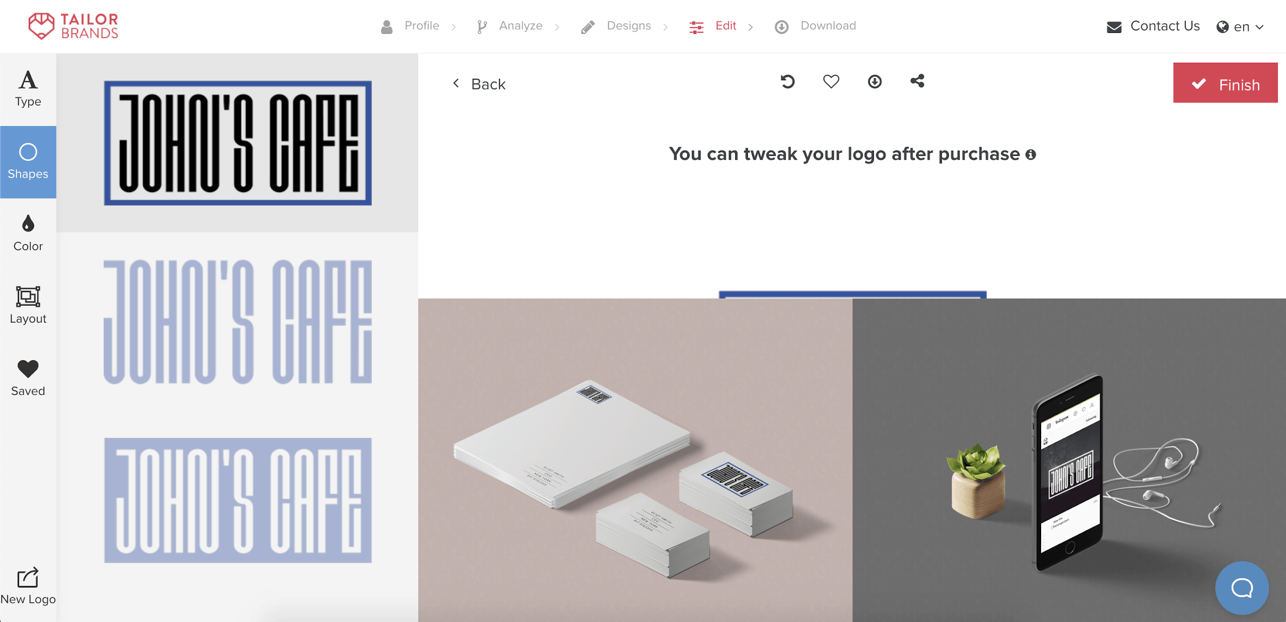Switch to Edit tab in workflow
The image size is (1286, 622).
coord(725,25)
